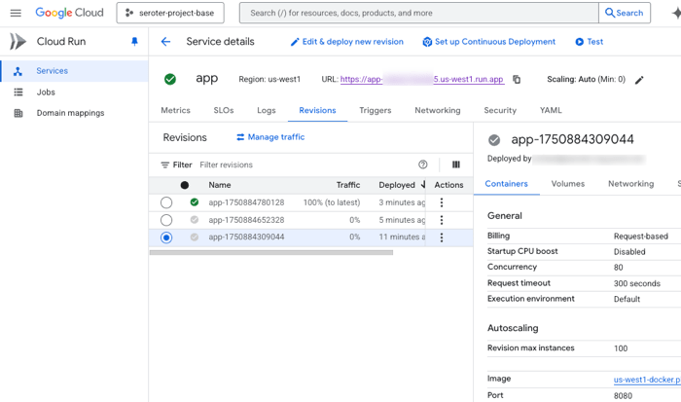
Task: Open actions menu for app-1750884780128
Action: coord(442,202)
